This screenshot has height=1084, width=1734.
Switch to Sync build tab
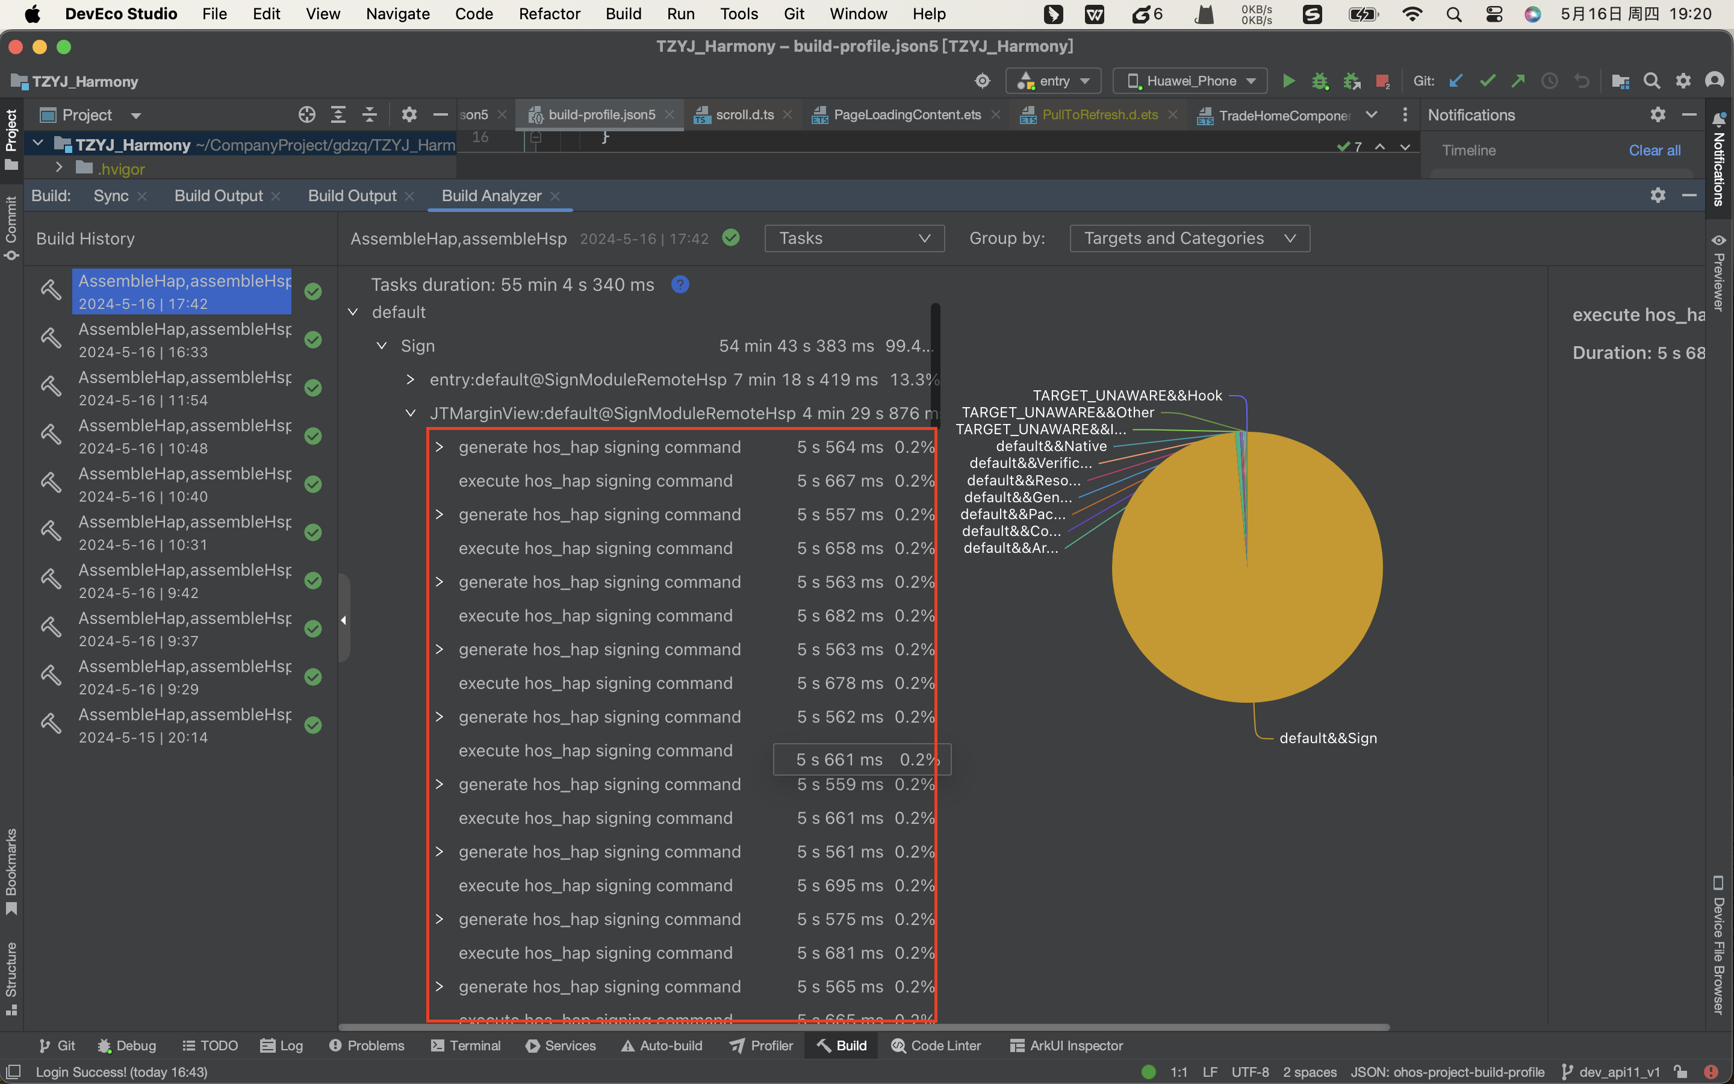pyautogui.click(x=111, y=196)
